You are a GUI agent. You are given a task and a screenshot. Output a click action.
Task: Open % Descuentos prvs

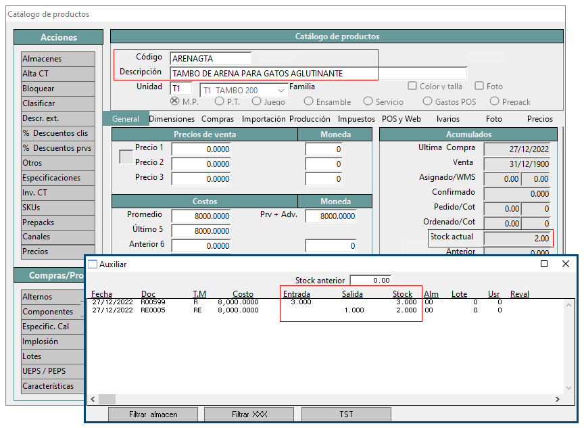point(58,148)
